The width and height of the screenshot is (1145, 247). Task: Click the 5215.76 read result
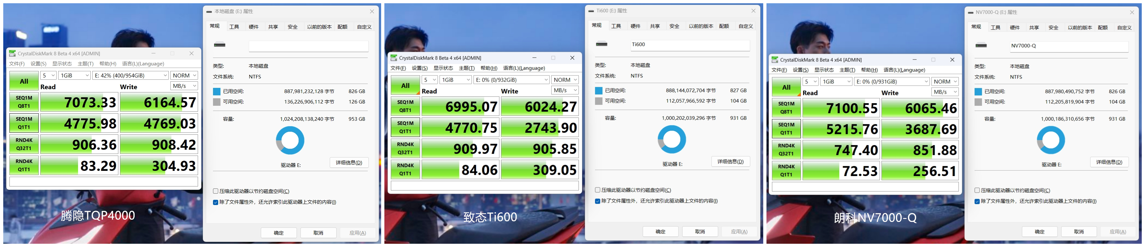pyautogui.click(x=841, y=129)
